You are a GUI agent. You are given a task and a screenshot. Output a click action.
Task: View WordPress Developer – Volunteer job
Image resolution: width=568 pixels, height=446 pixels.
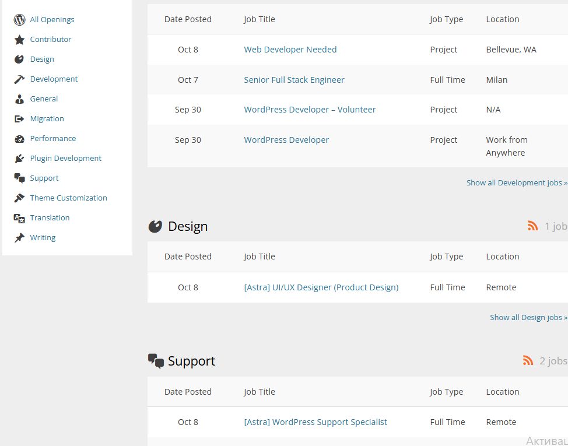(310, 110)
